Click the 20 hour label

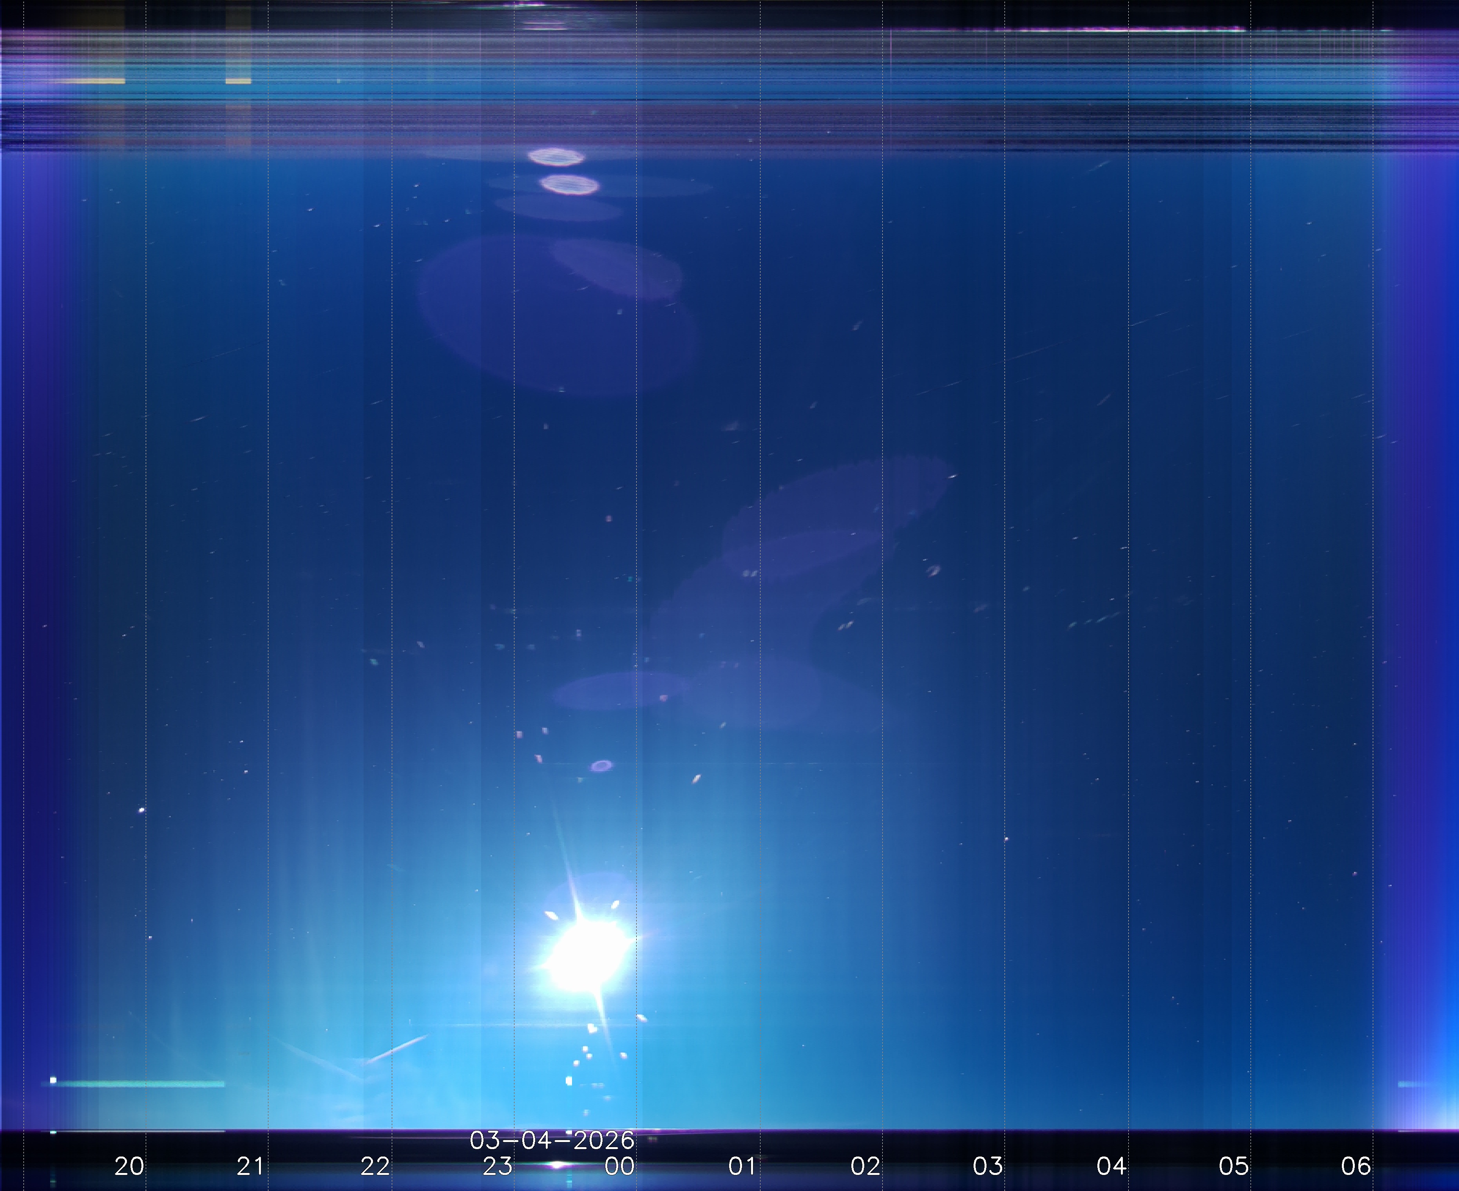tap(129, 1166)
